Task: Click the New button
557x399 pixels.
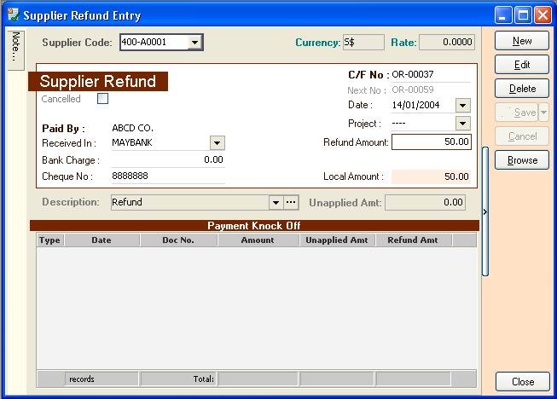Action: pyautogui.click(x=522, y=41)
